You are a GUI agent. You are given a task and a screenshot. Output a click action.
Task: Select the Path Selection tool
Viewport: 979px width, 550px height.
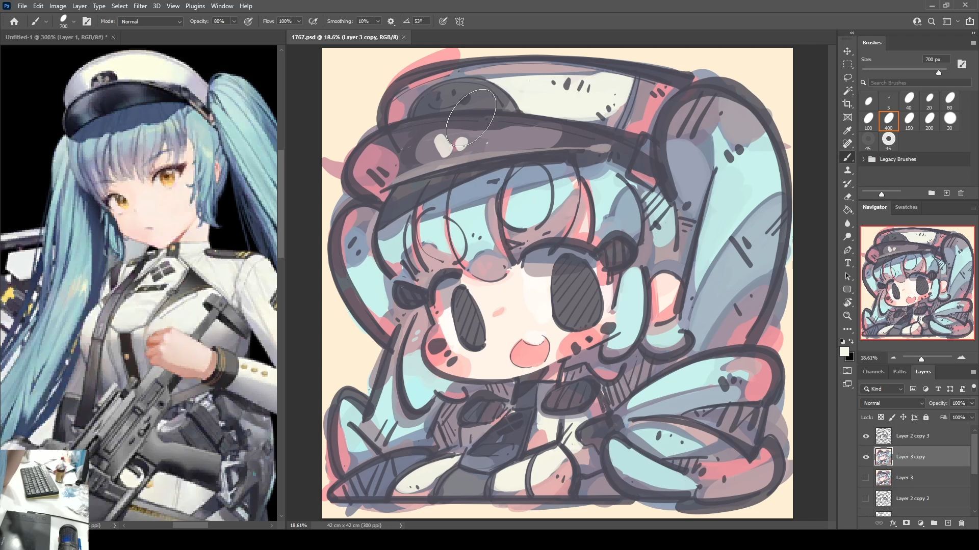847,277
